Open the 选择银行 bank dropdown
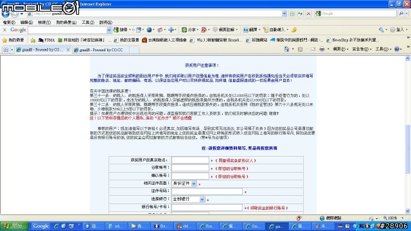The image size is (411, 231). [x=202, y=200]
